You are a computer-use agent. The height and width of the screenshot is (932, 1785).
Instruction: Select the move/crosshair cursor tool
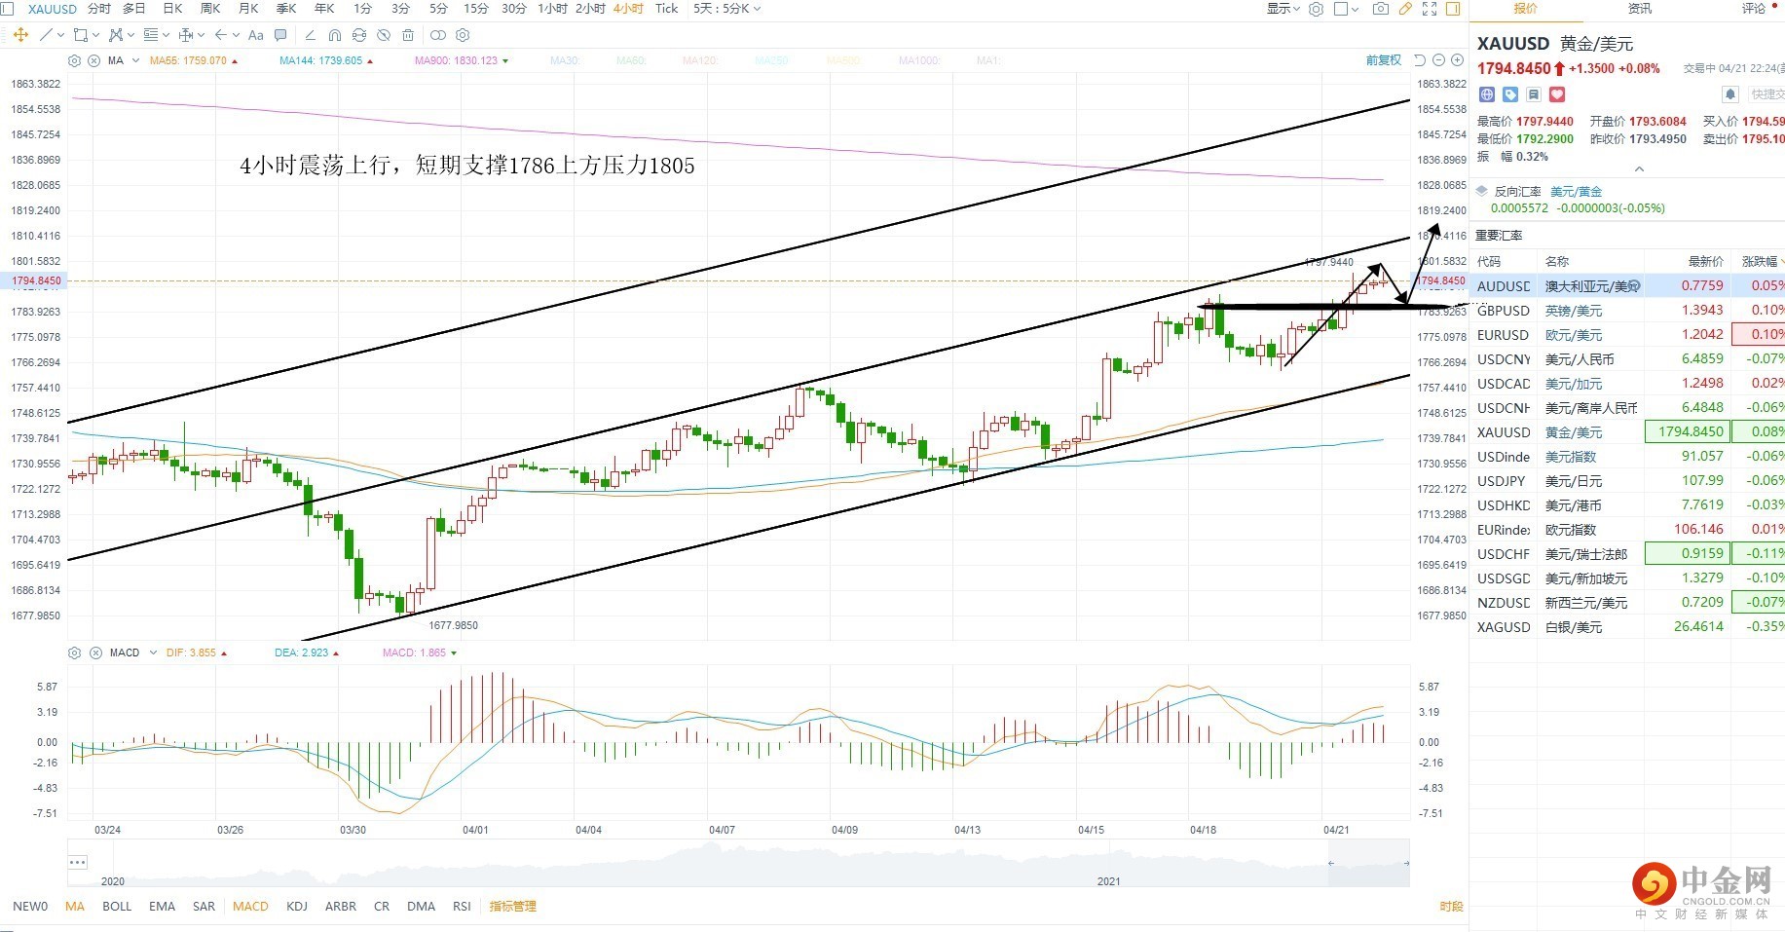click(x=20, y=35)
